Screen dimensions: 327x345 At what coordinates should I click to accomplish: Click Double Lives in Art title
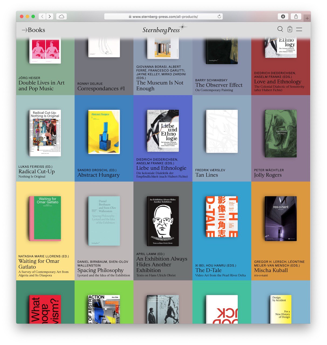42,85
